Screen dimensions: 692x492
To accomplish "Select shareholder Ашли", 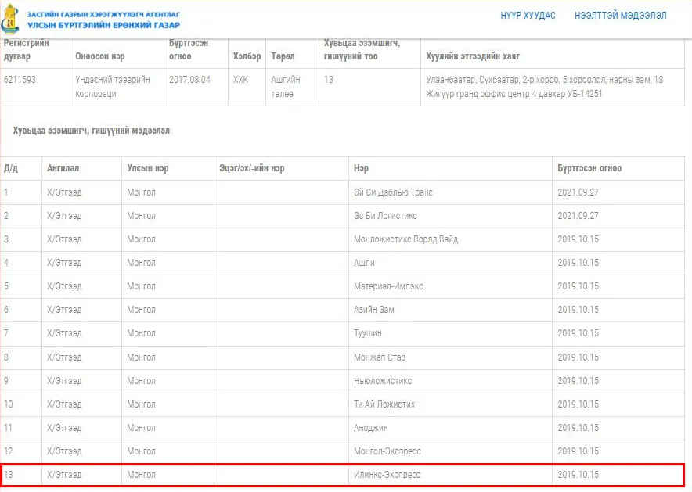I will (364, 263).
